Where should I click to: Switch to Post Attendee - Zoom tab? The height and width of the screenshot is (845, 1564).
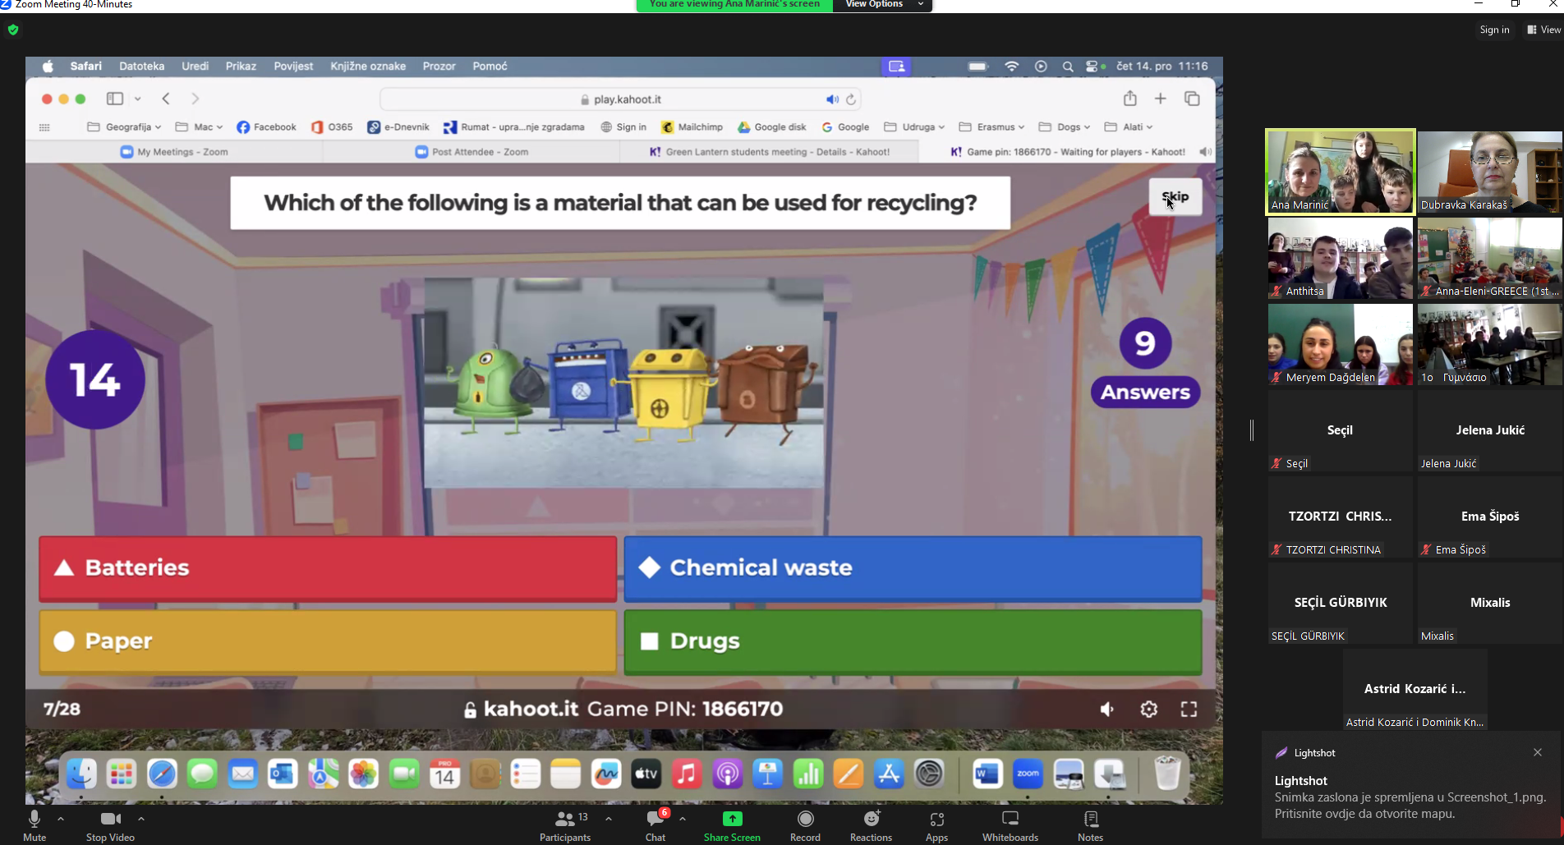(x=471, y=152)
